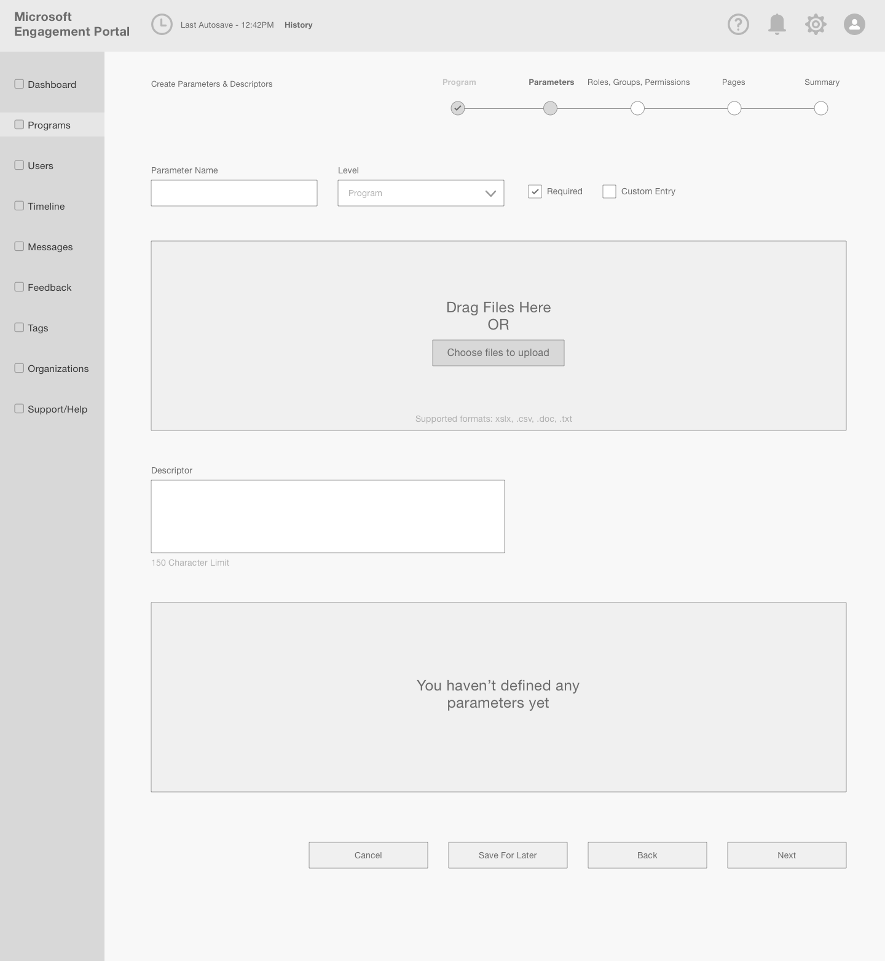Enable the Custom Entry checkbox
The image size is (885, 961).
coord(609,191)
